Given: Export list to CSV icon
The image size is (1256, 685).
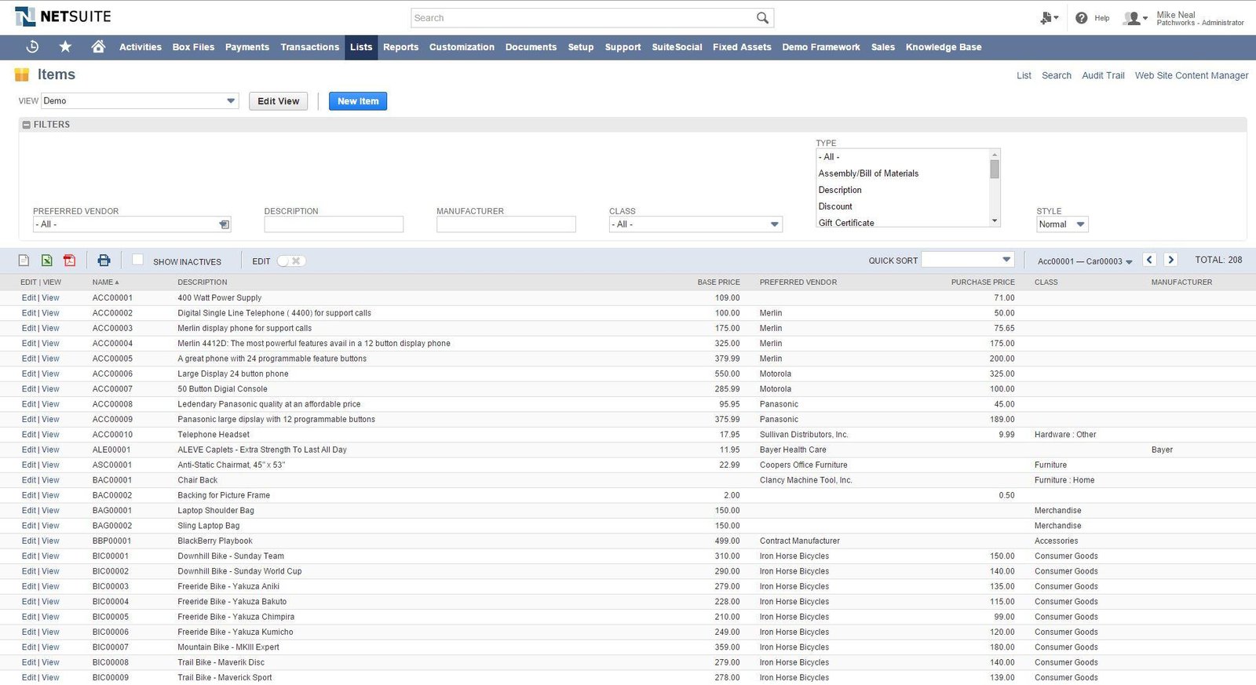Looking at the screenshot, I should click(x=24, y=261).
